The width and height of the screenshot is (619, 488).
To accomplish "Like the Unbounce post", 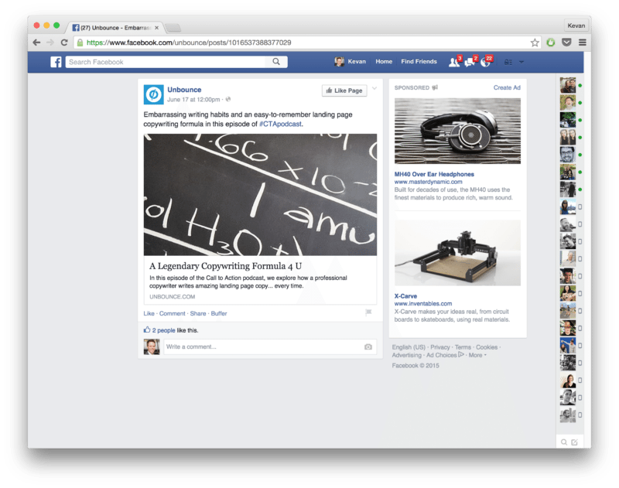I will click(149, 313).
